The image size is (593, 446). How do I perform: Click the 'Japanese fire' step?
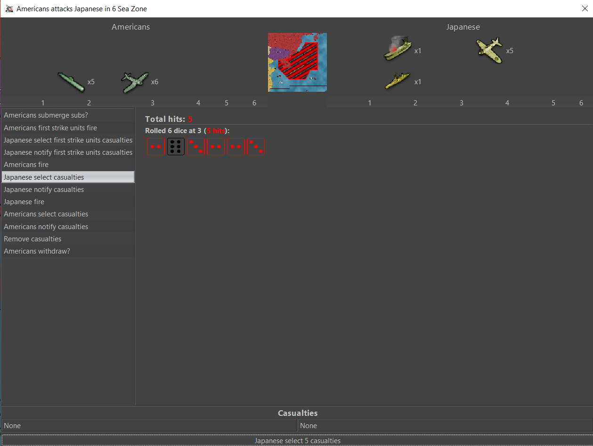pyautogui.click(x=24, y=202)
